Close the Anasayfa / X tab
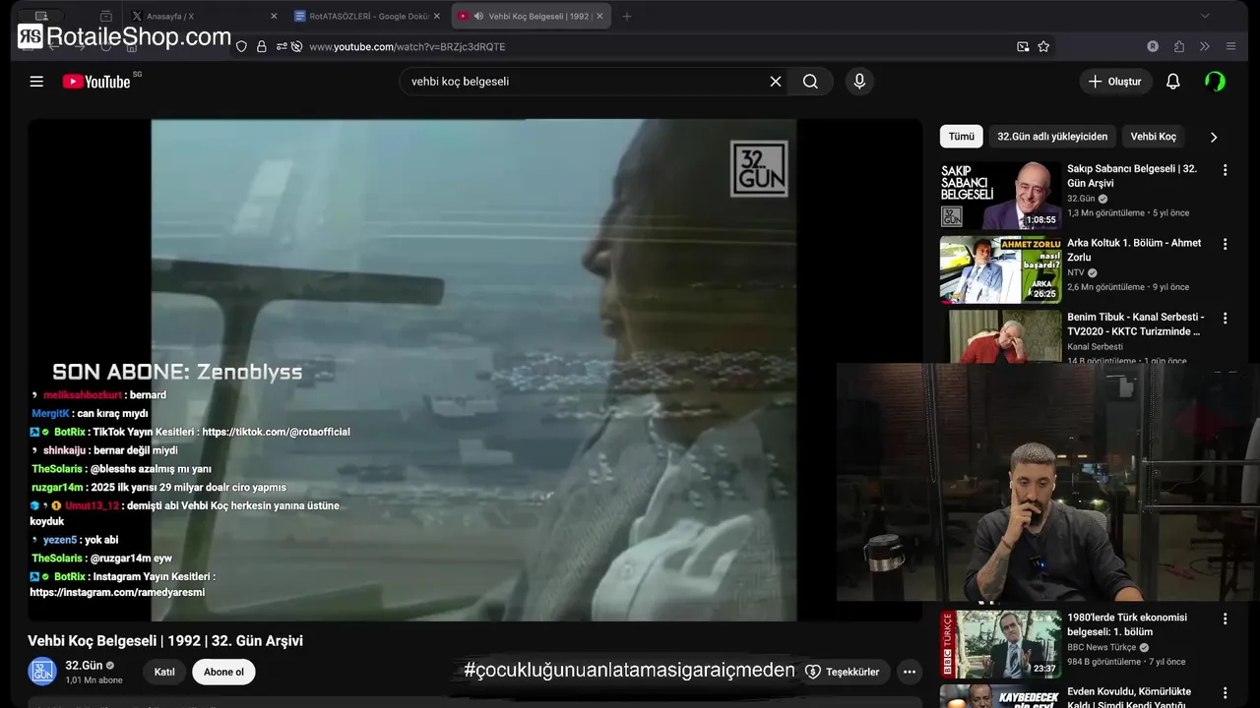 [x=274, y=16]
